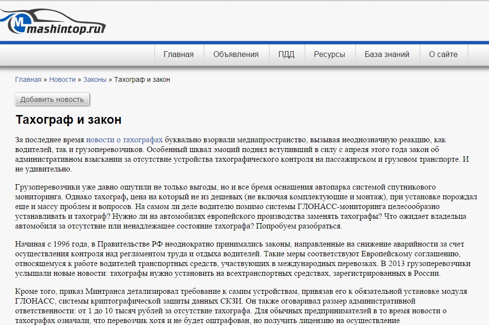Open the ПДД menu item
489x325 pixels.
click(286, 55)
